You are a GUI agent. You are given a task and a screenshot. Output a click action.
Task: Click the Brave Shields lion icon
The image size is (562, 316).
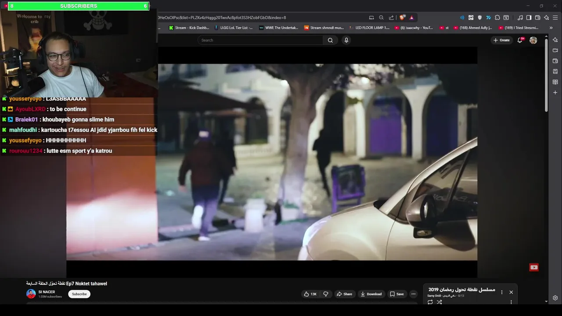(x=402, y=18)
